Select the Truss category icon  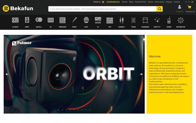[133, 20]
